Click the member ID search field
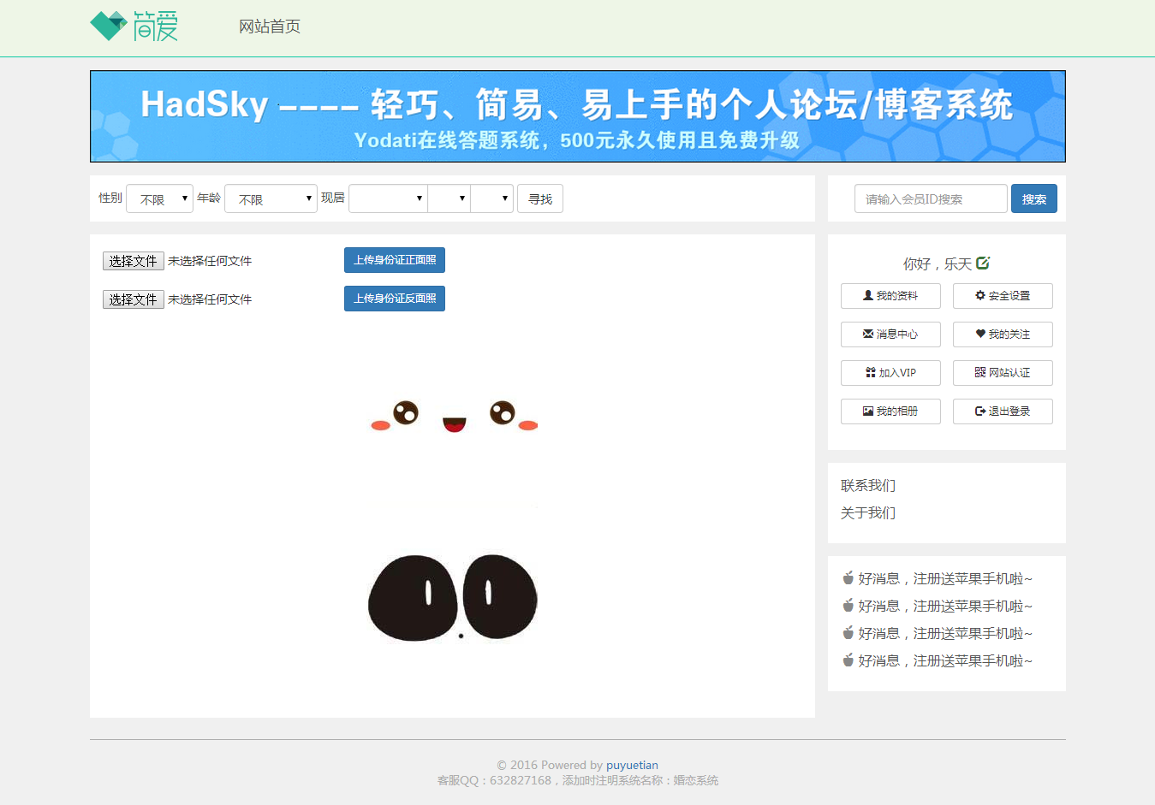 point(931,198)
